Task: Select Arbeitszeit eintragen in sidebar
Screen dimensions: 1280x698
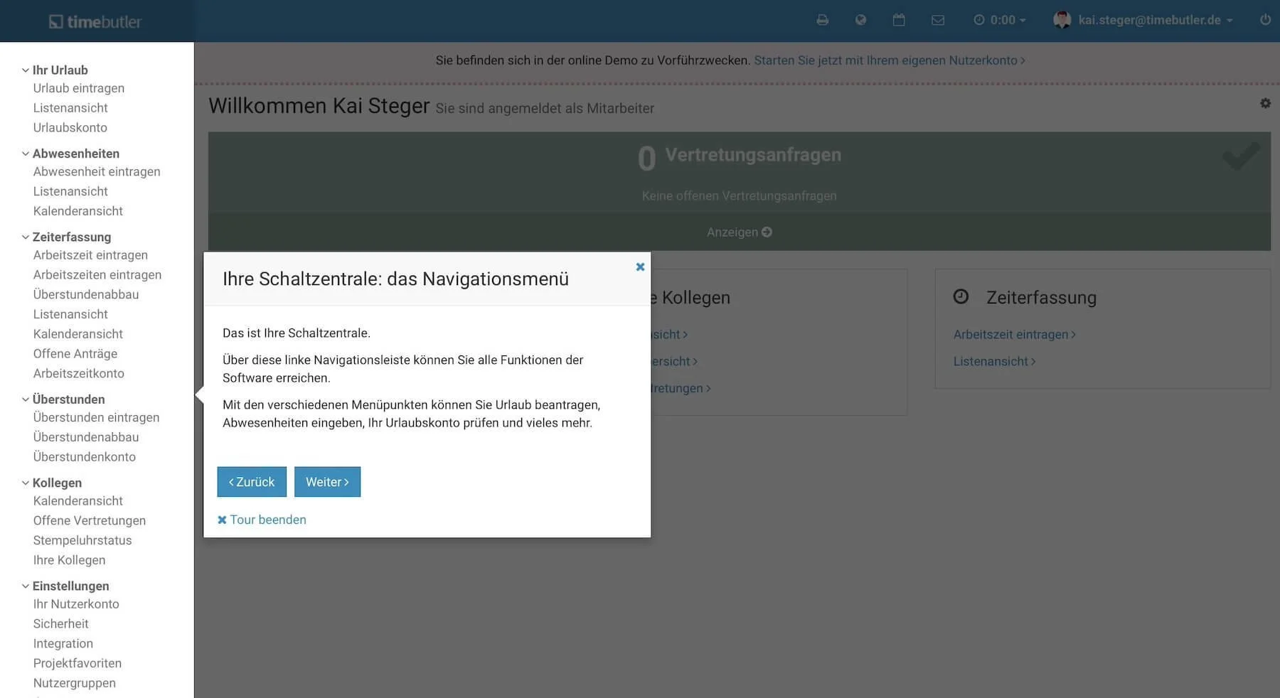Action: coord(90,255)
